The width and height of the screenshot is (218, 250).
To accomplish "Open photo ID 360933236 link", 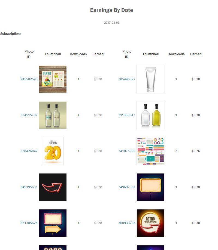I will (x=127, y=223).
